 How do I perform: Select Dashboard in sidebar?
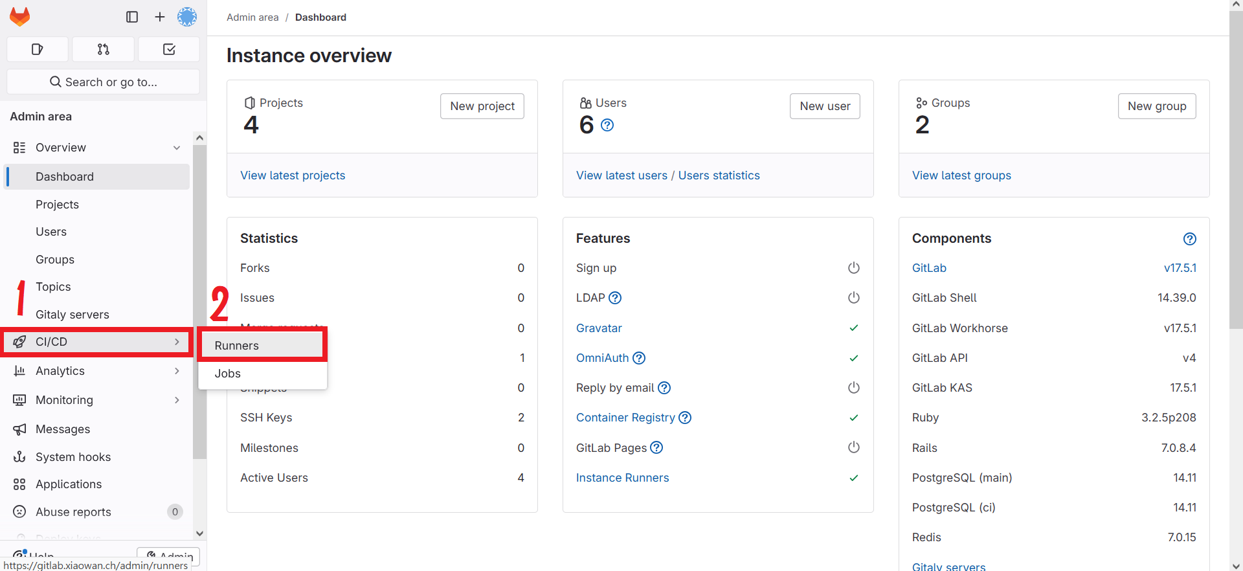tap(97, 177)
